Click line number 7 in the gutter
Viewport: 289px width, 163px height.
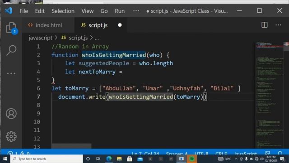[x=38, y=96]
